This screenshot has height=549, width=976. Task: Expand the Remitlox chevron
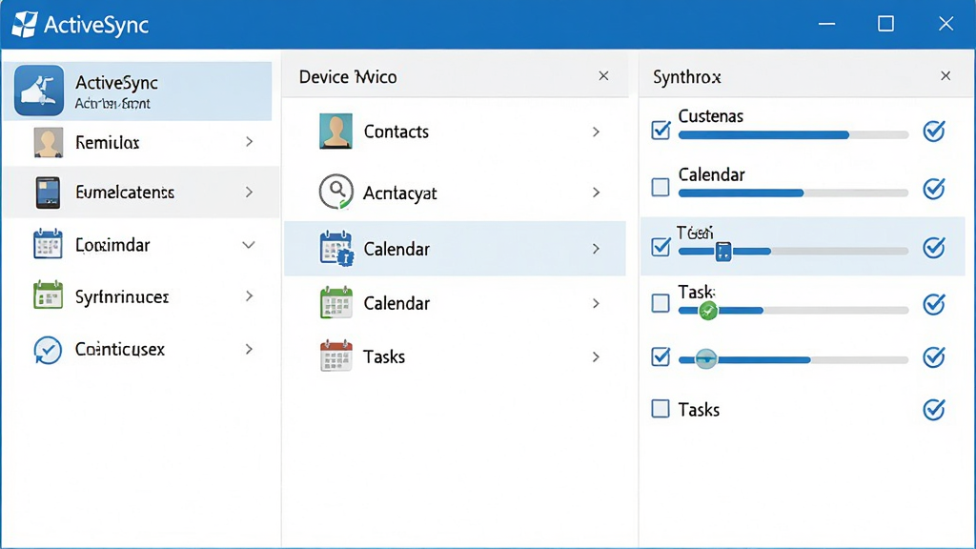(x=249, y=142)
